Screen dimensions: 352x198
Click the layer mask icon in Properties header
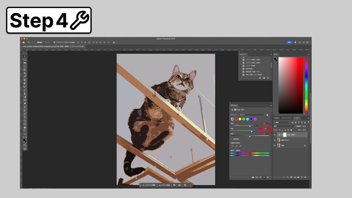coord(235,110)
